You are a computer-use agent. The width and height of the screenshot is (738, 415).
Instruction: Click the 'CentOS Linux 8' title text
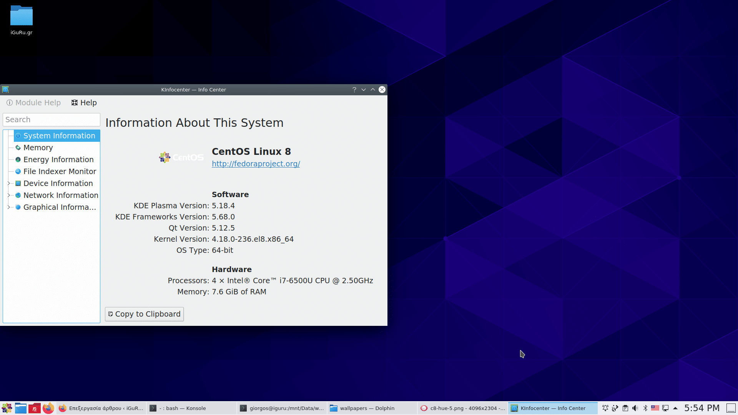(251, 151)
